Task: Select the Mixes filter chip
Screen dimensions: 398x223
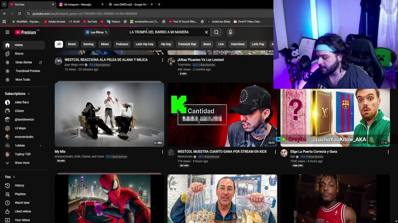Action: click(x=105, y=44)
